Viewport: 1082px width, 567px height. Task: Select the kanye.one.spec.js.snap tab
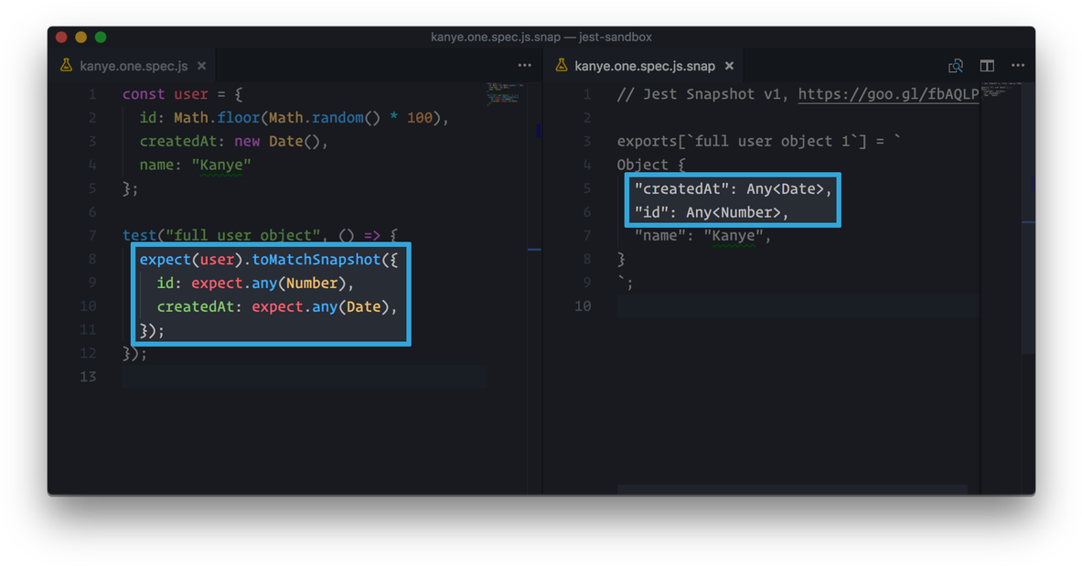(644, 66)
